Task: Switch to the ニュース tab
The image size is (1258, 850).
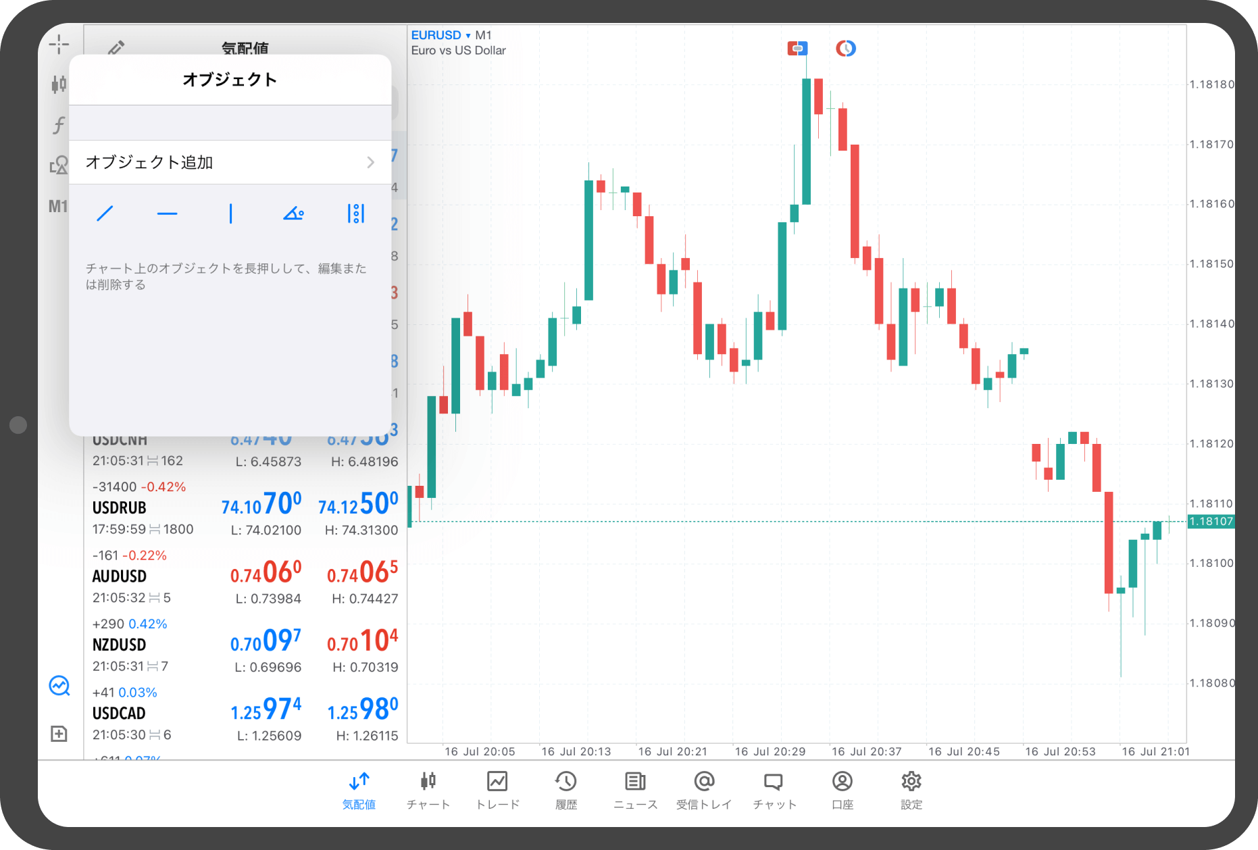Action: coord(635,791)
